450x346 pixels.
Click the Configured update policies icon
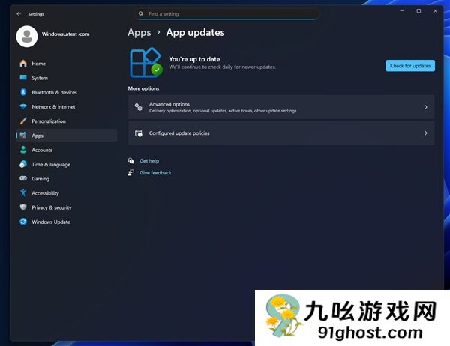139,133
